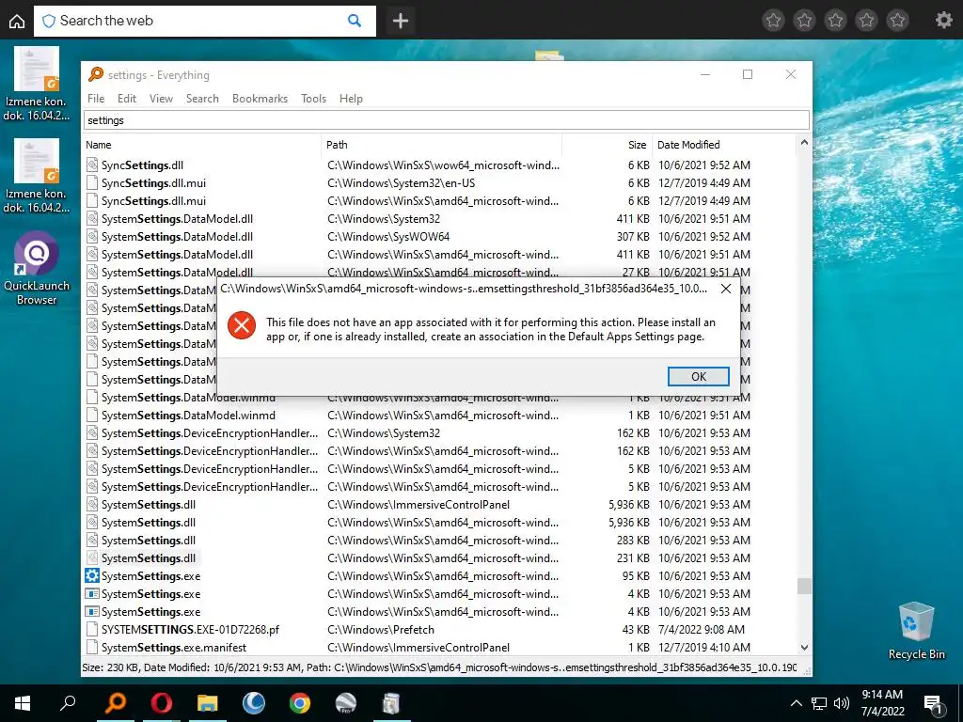Click the first star bookmark icon
This screenshot has width=963, height=722.
pos(774,21)
